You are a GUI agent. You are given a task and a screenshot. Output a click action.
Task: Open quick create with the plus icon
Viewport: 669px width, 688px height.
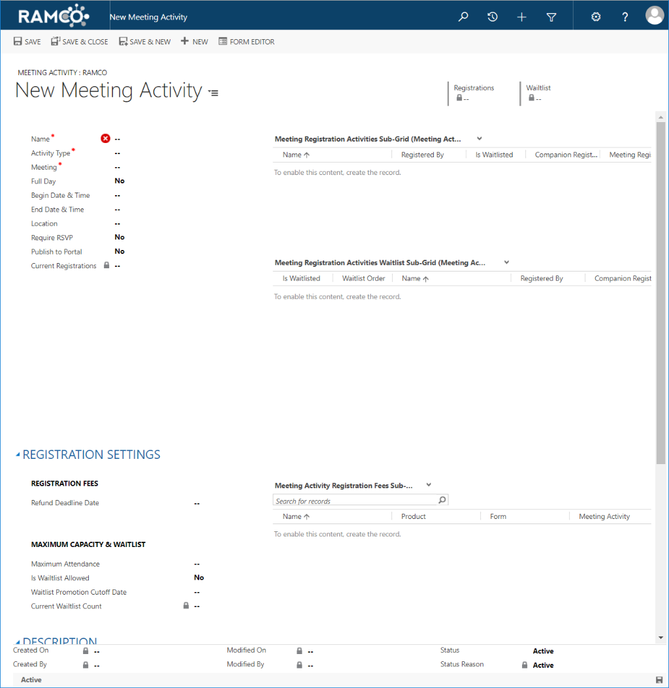[521, 15]
